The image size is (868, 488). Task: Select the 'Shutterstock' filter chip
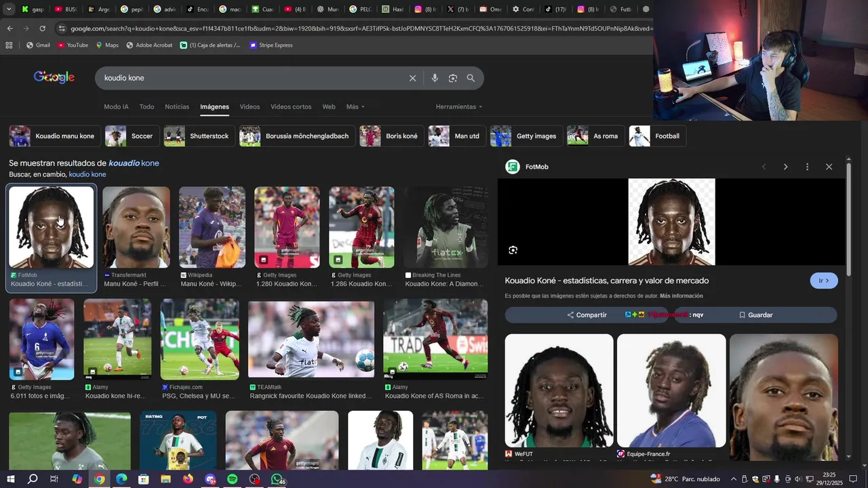click(199, 136)
